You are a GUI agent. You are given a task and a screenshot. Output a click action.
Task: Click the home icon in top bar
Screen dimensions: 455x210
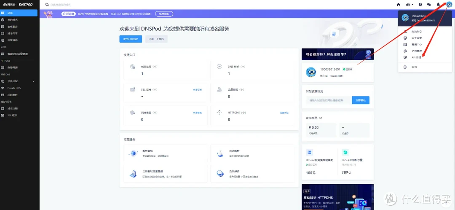pyautogui.click(x=399, y=5)
